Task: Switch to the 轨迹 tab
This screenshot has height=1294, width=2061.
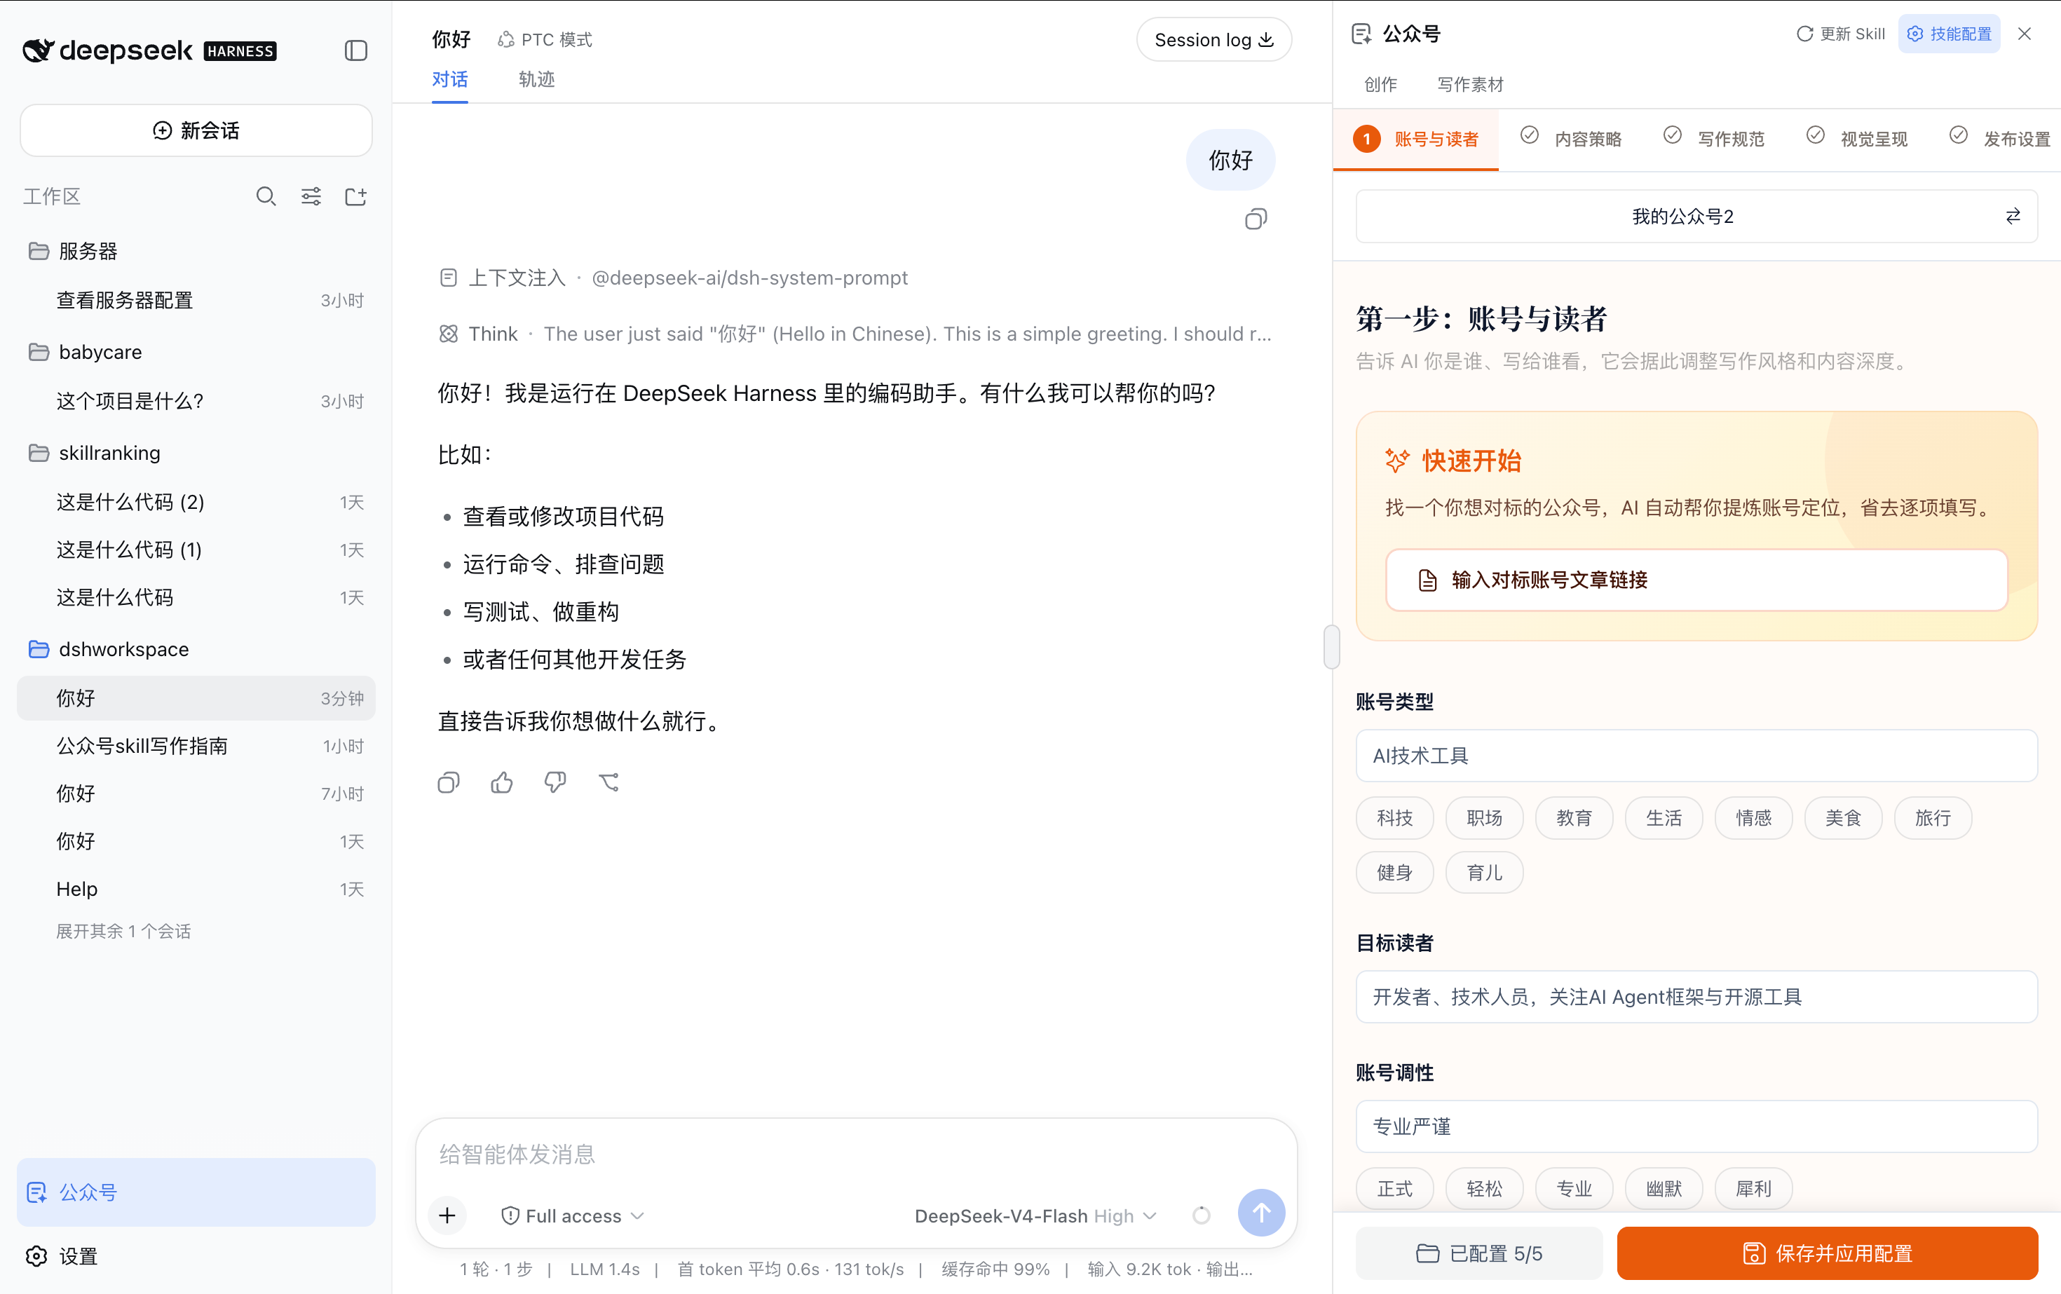Action: point(537,80)
